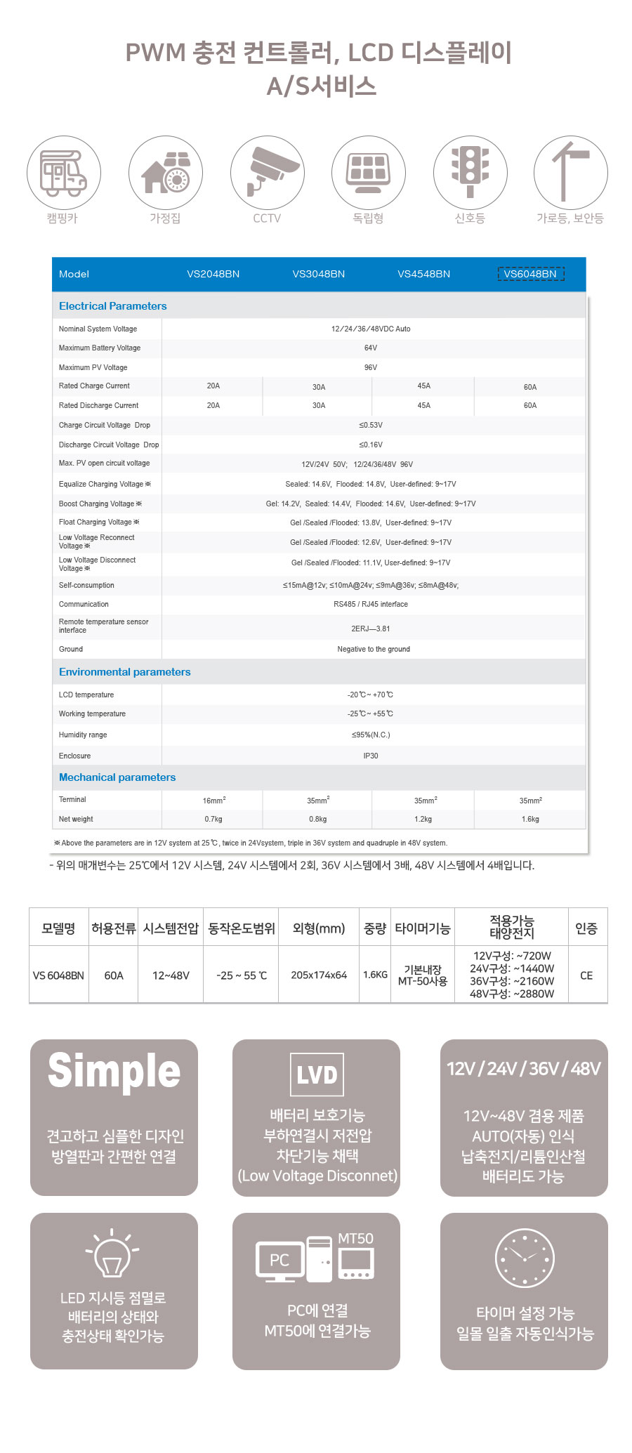Click '20A' in the Rated Charge Current row
632x1453 pixels.
[213, 386]
